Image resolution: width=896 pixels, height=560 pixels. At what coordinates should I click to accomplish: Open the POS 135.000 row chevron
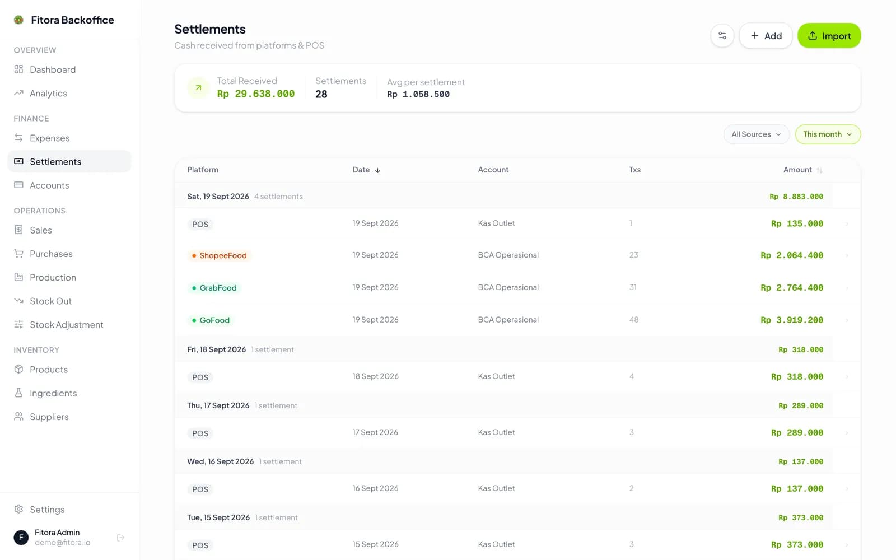coord(847,224)
